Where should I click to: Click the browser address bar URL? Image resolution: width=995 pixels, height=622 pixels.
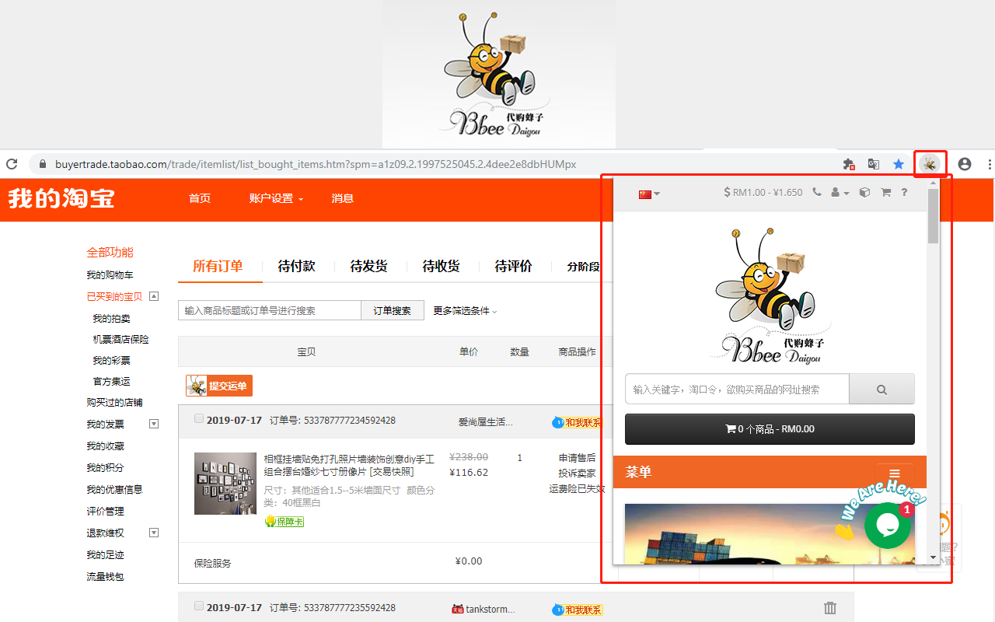(316, 164)
